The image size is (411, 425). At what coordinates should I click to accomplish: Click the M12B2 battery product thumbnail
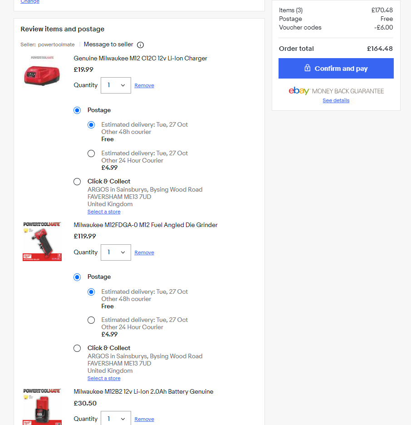42,407
